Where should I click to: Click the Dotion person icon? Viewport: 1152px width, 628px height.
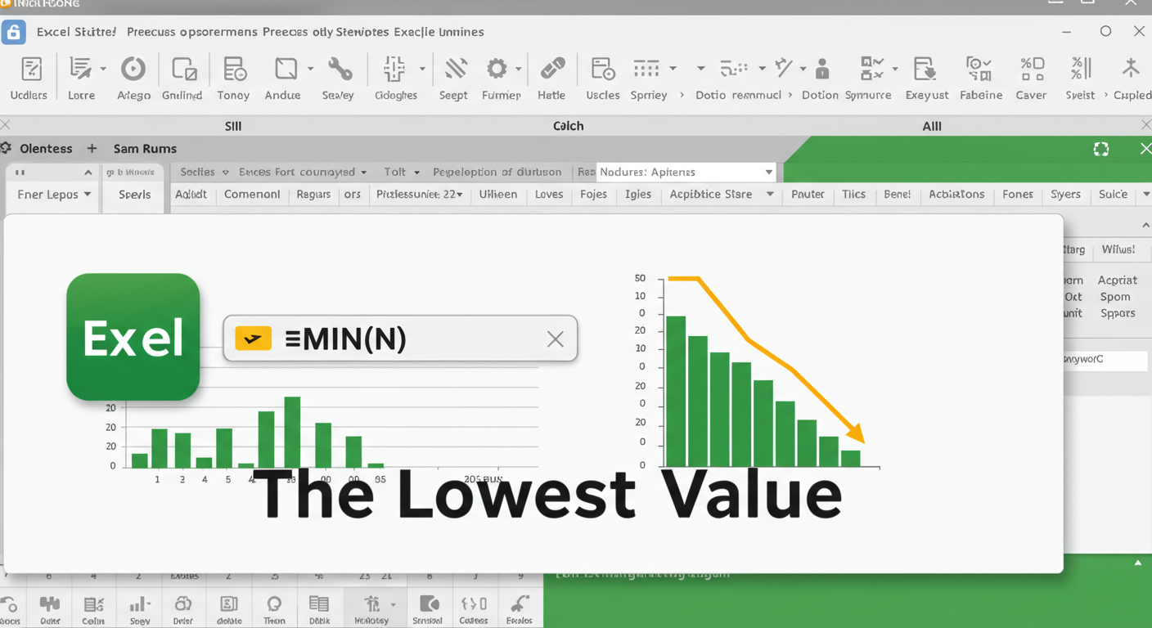tap(822, 70)
